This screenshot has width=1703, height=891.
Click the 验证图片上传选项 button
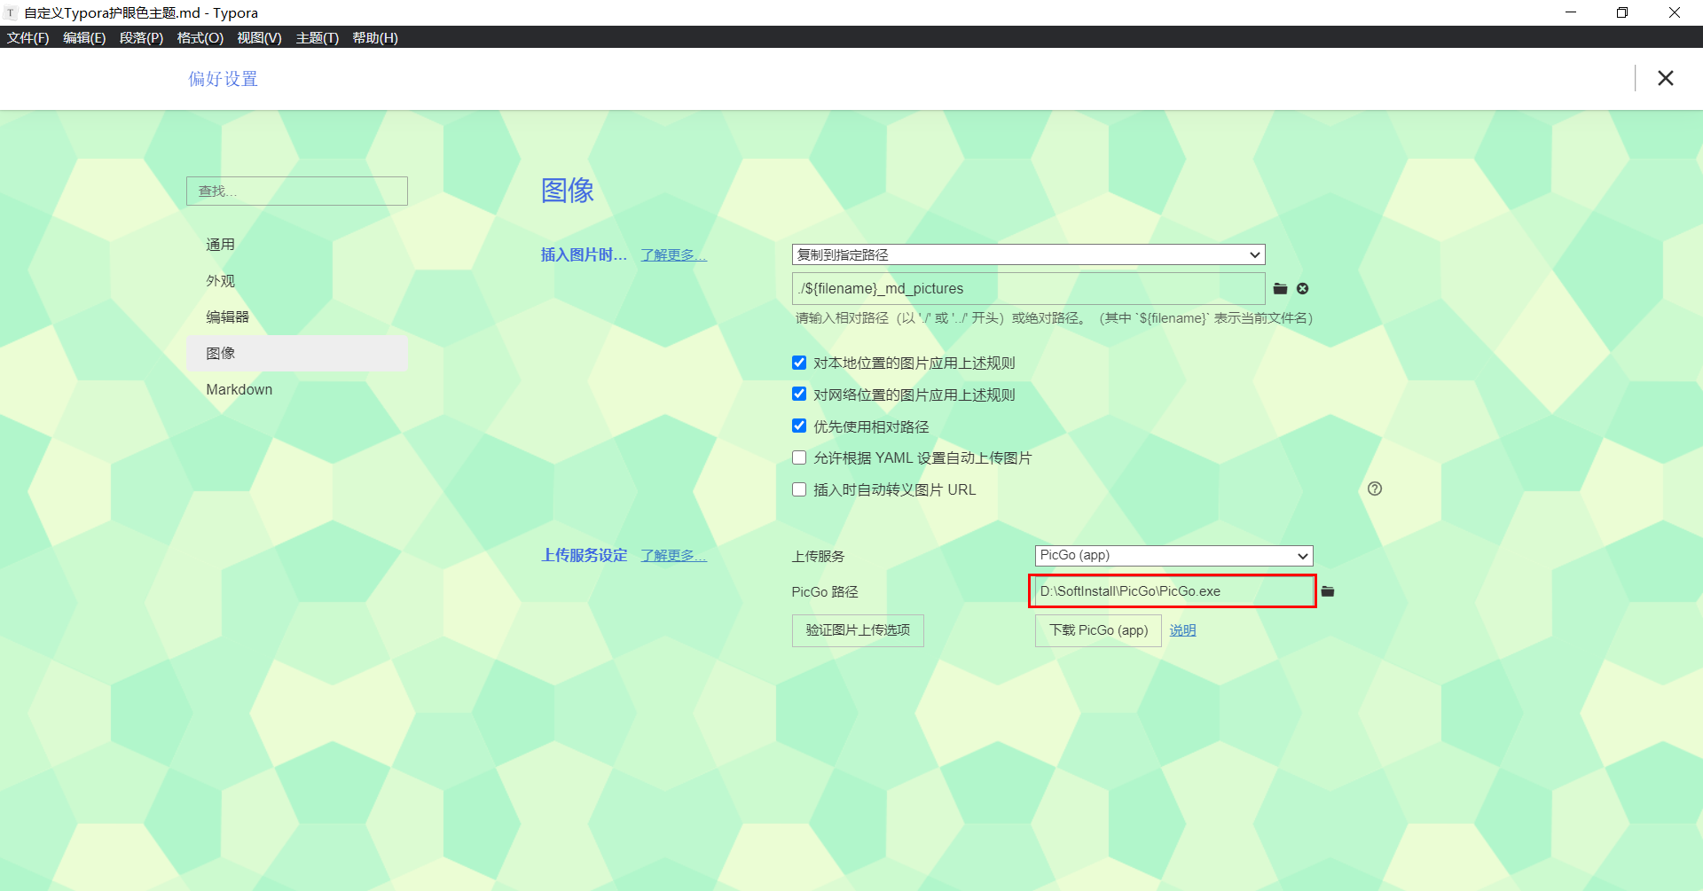pos(858,630)
